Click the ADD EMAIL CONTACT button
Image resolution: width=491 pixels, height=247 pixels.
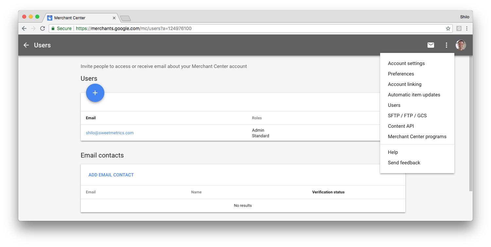[x=111, y=175]
